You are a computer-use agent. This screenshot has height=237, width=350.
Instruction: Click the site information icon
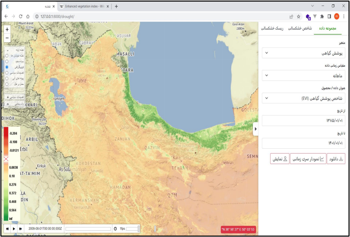37,17
